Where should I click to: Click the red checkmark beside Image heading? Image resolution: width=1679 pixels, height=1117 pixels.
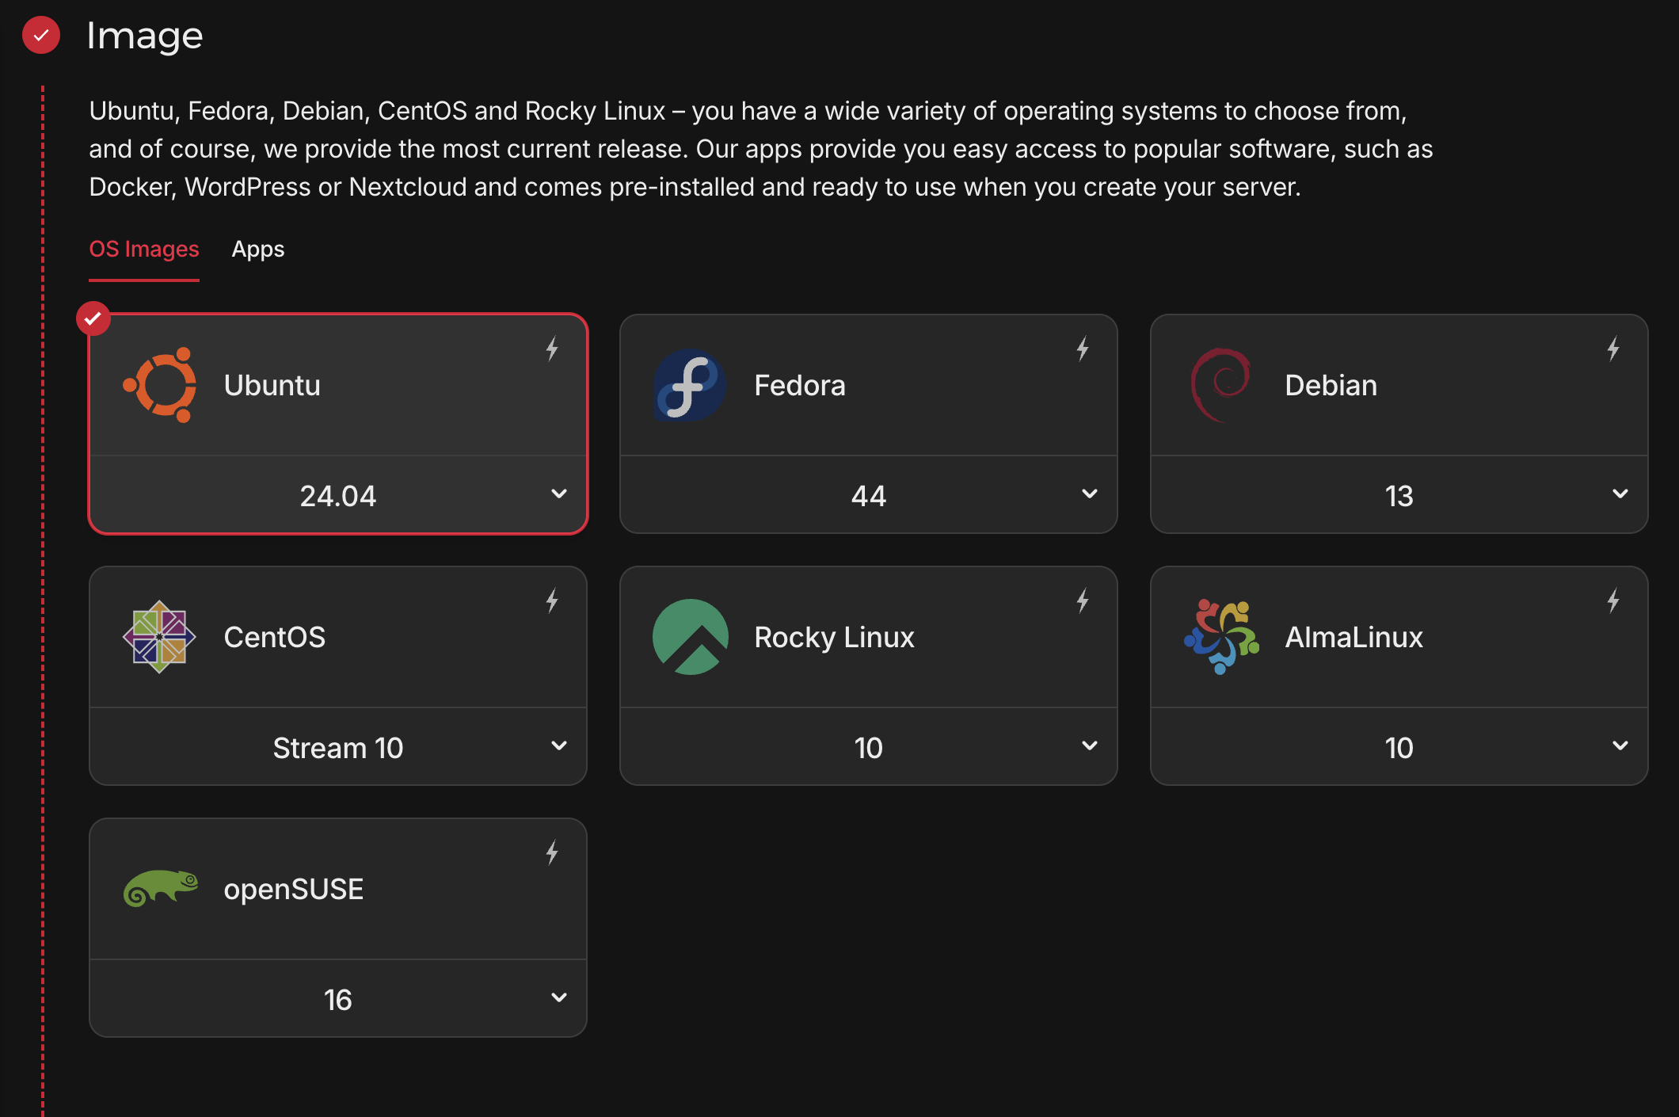point(41,35)
